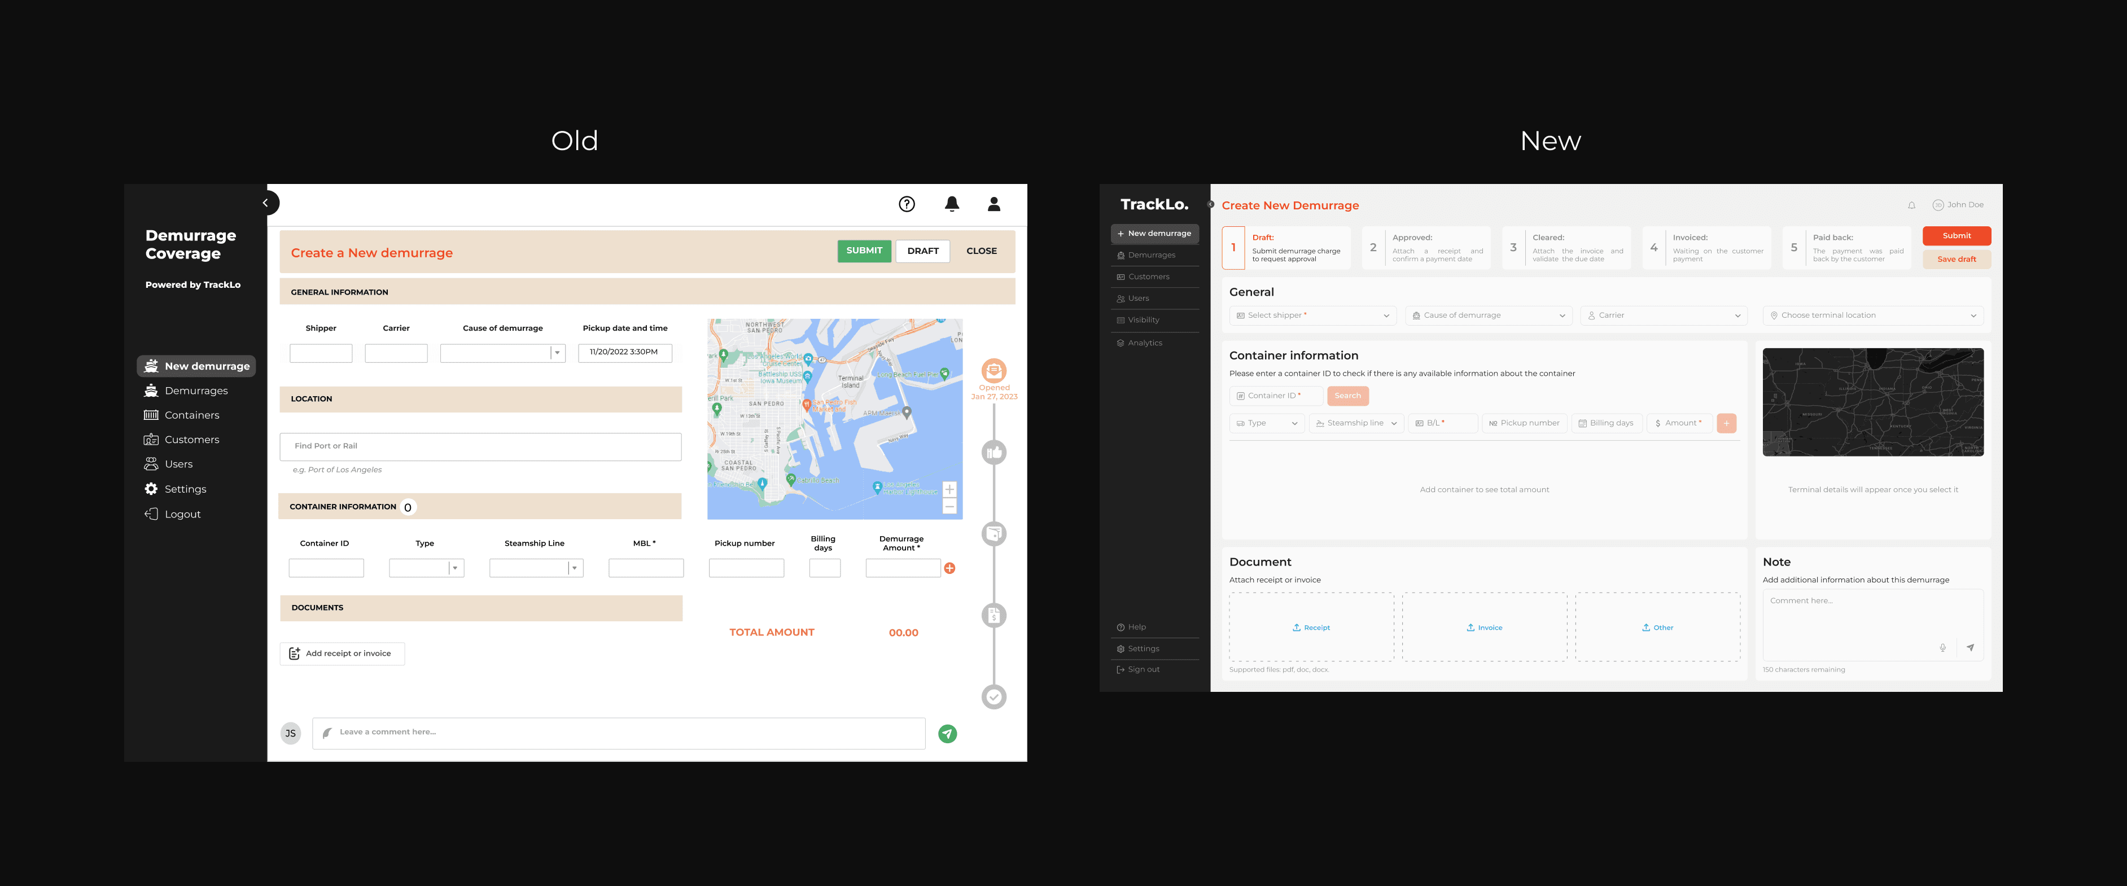
Task: Open notifications bell in old design
Action: 951,204
